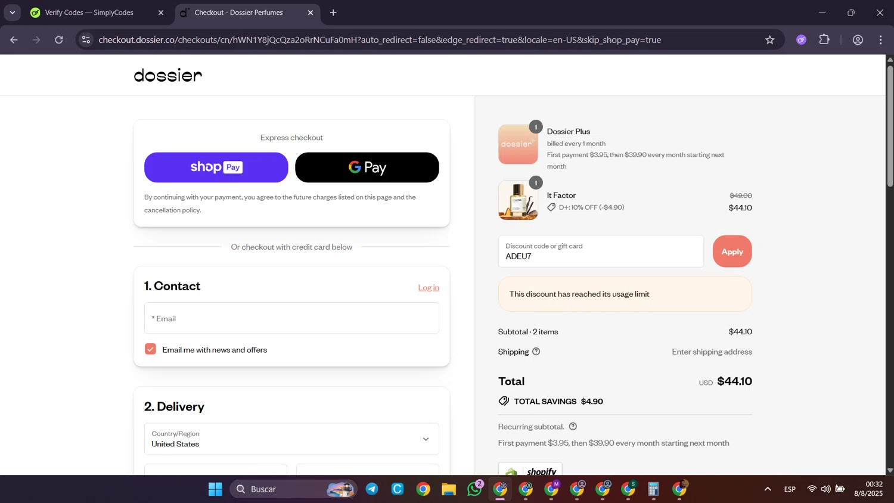The width and height of the screenshot is (894, 503).
Task: Click the Shopify badge below Recurring subtotal
Action: 530,470
